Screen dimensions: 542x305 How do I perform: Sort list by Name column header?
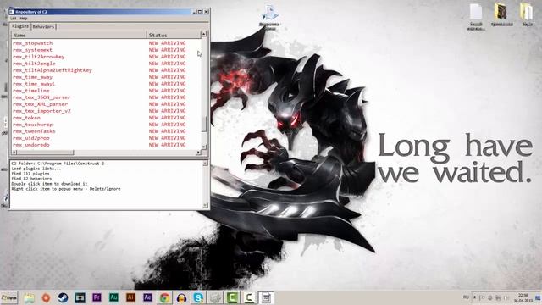point(79,35)
